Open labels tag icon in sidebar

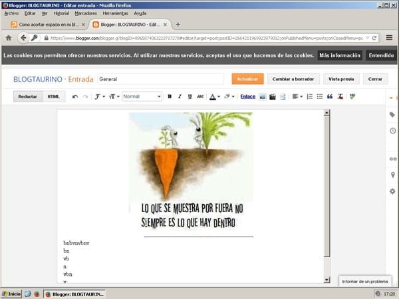[392, 115]
